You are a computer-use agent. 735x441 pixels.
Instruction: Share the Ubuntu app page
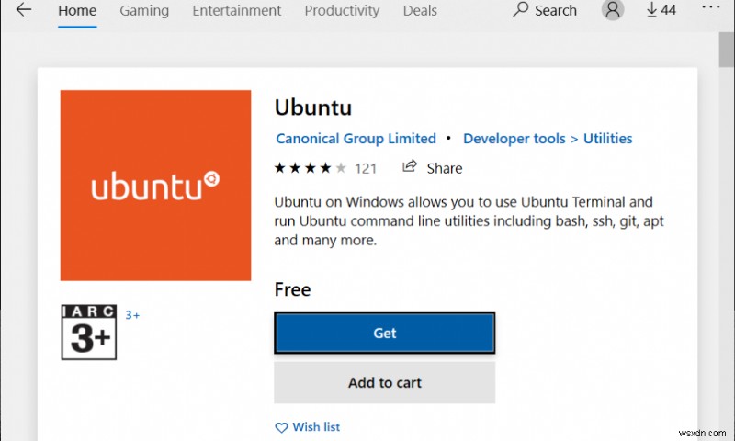[x=432, y=168]
